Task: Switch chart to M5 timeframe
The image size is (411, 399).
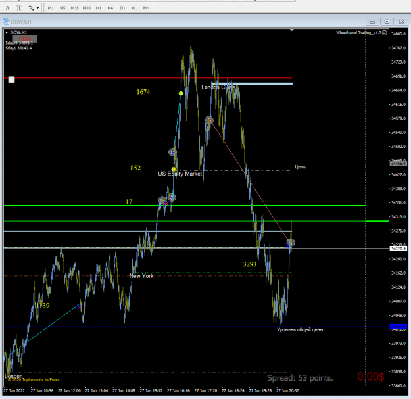Action: [62, 8]
